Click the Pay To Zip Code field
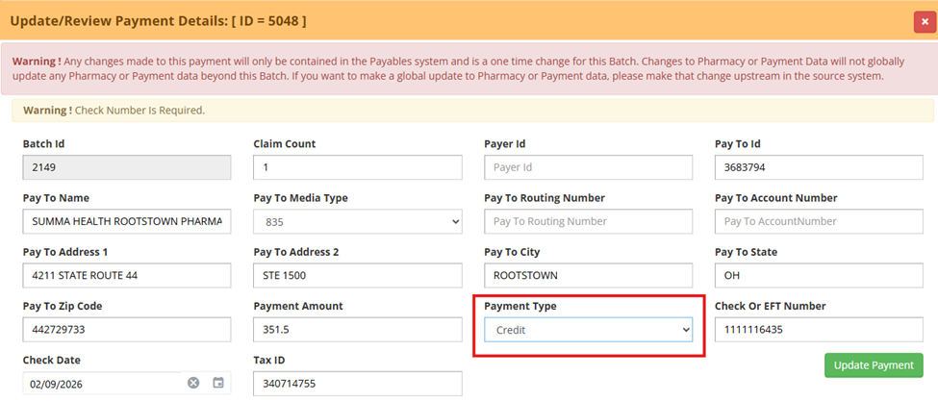The height and width of the screenshot is (401, 938). coord(127,330)
